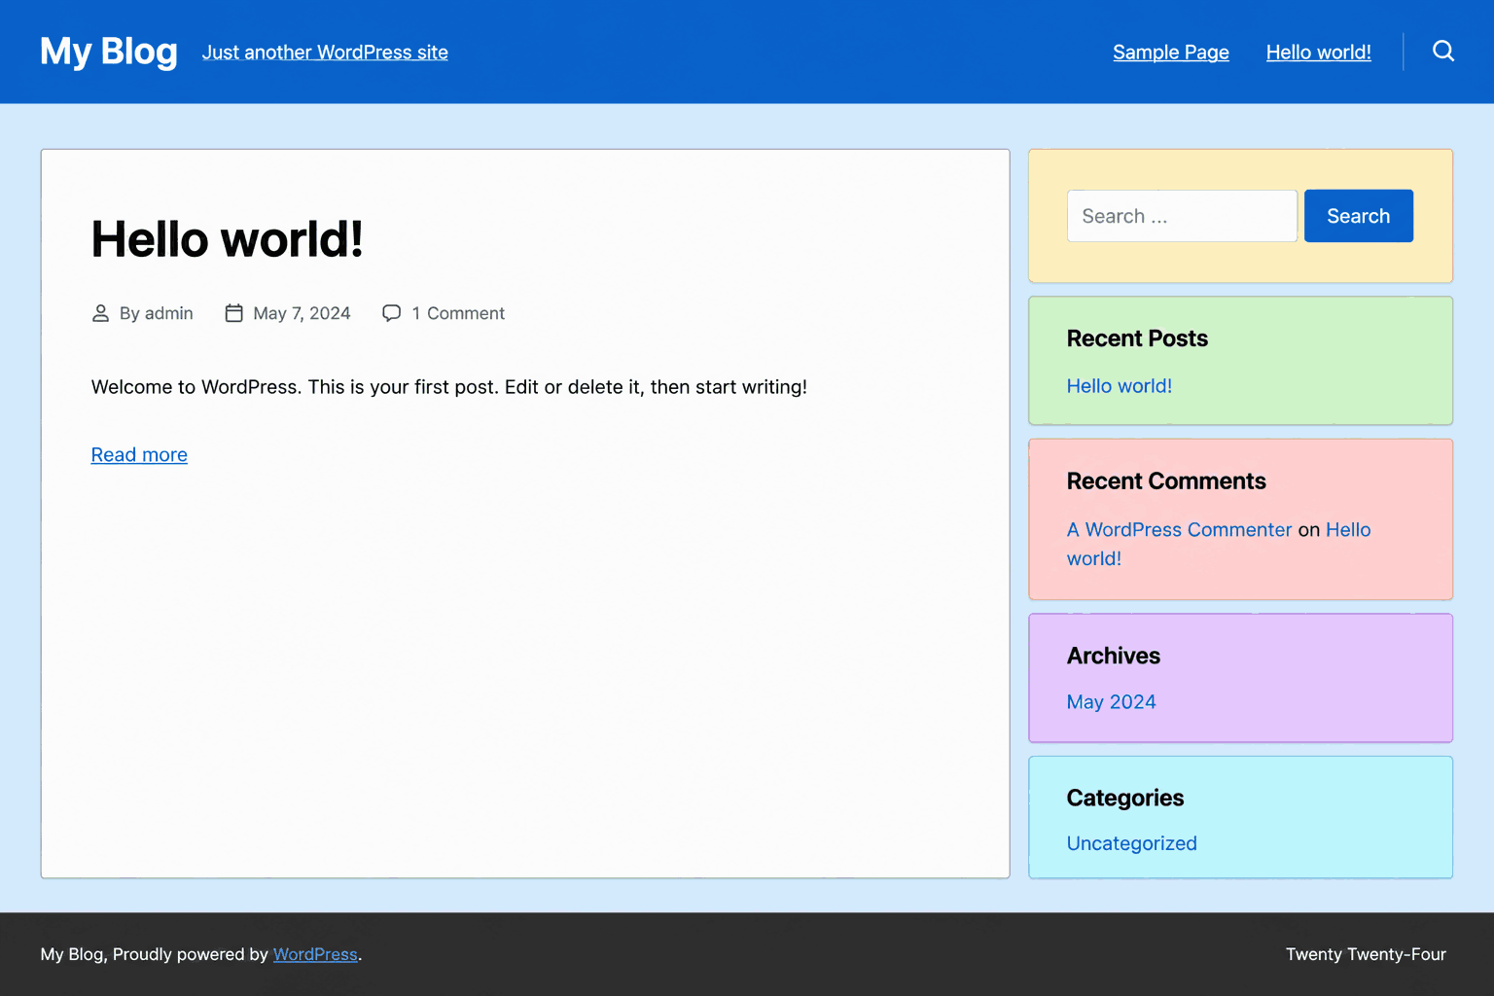The width and height of the screenshot is (1494, 996).
Task: Follow the Read more link
Action: (139, 455)
